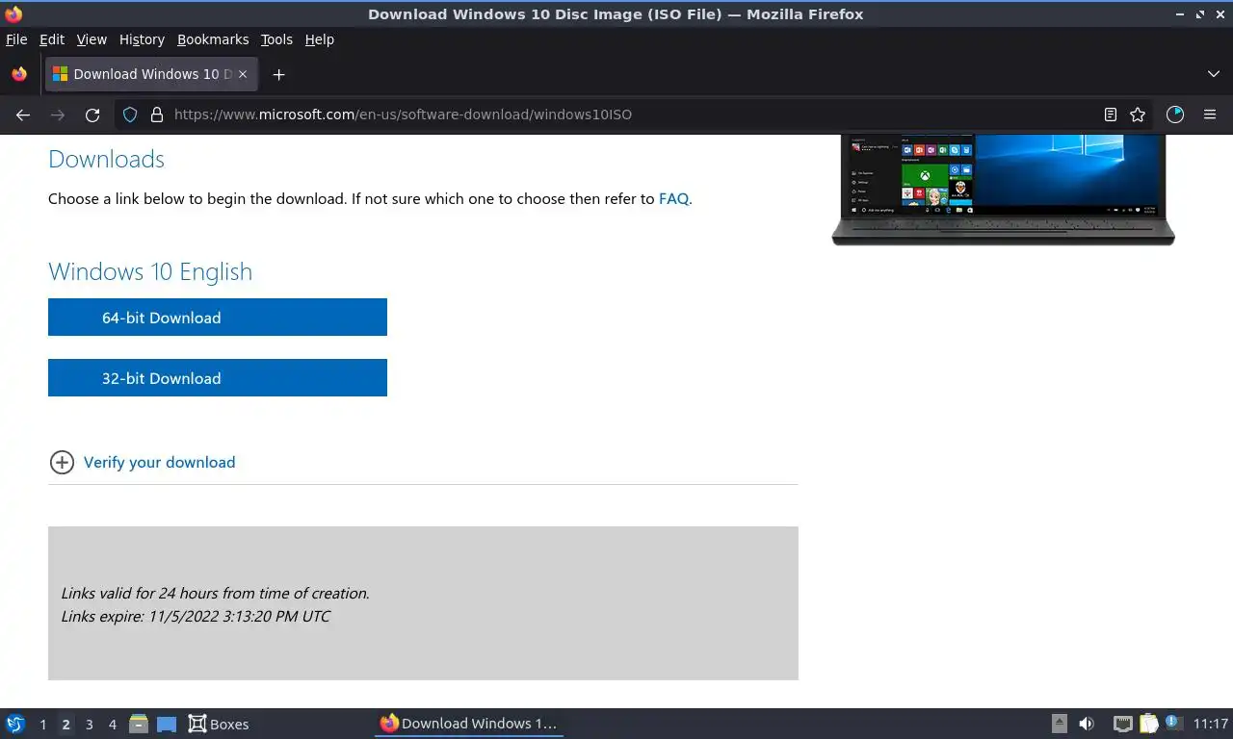Open a new tab with plus button

tap(278, 74)
